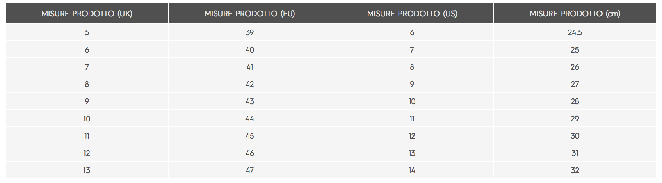Select EU size 43 cell
This screenshot has height=183, width=662.
250,101
